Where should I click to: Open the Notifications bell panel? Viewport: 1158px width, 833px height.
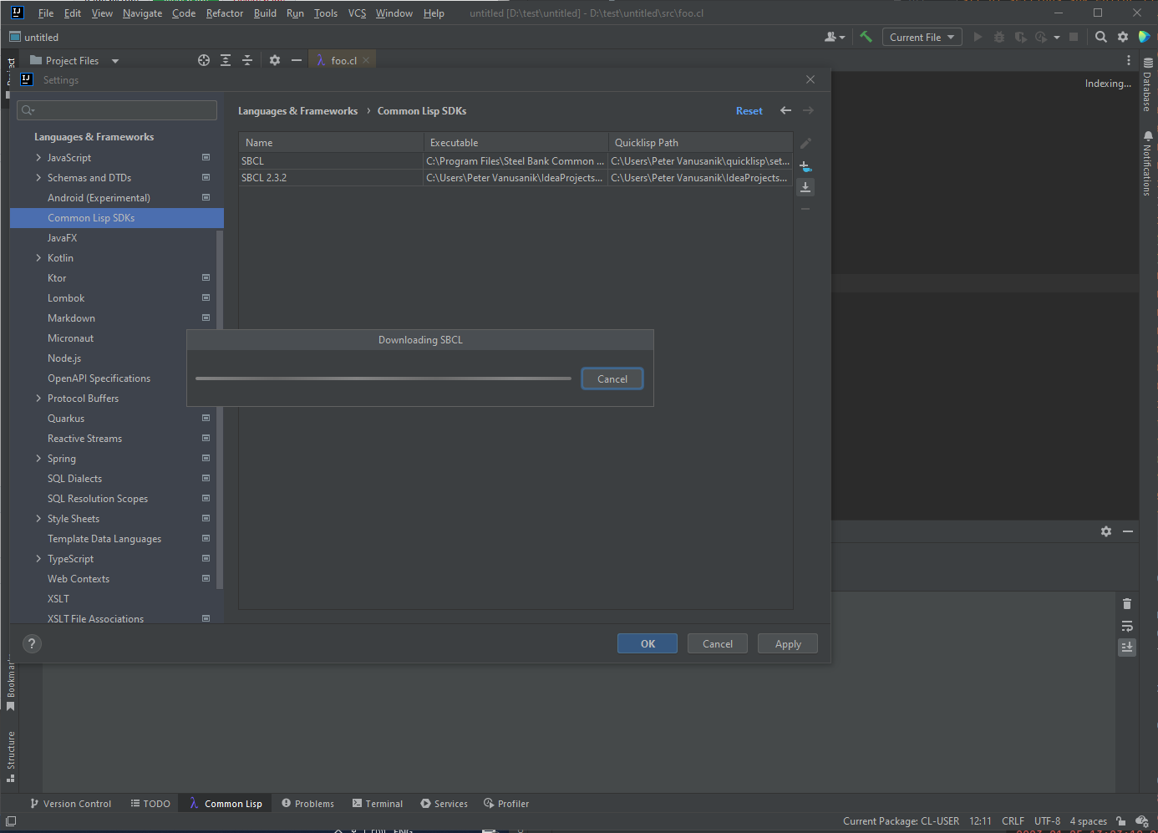click(x=1148, y=163)
